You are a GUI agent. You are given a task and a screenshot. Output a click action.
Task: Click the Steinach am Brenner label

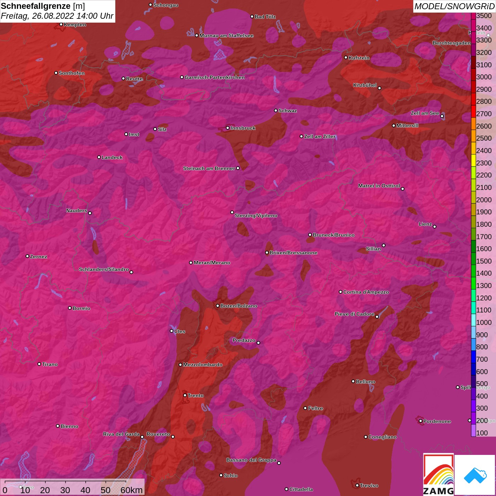[x=209, y=168]
